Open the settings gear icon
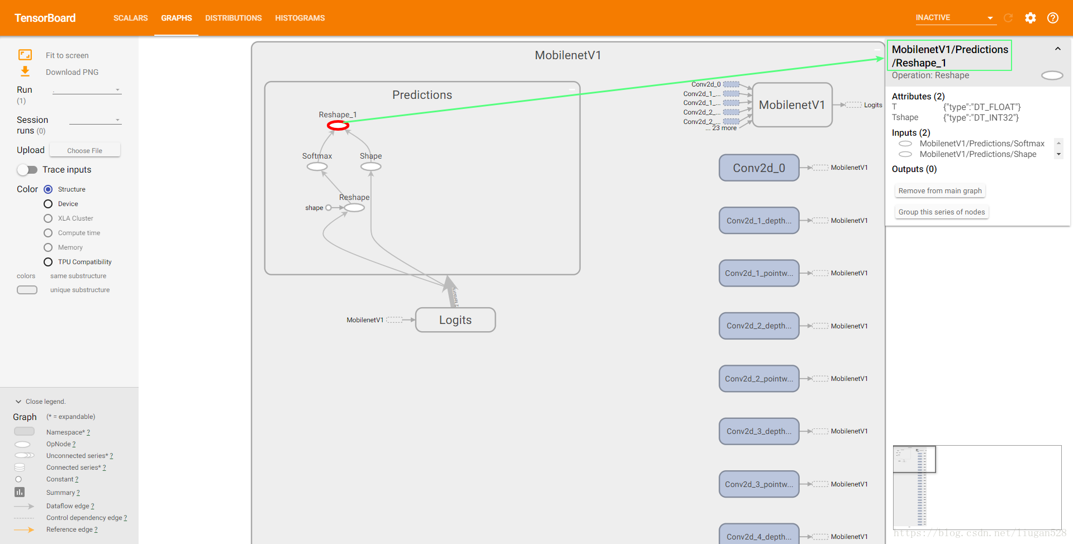This screenshot has width=1073, height=544. [1031, 18]
